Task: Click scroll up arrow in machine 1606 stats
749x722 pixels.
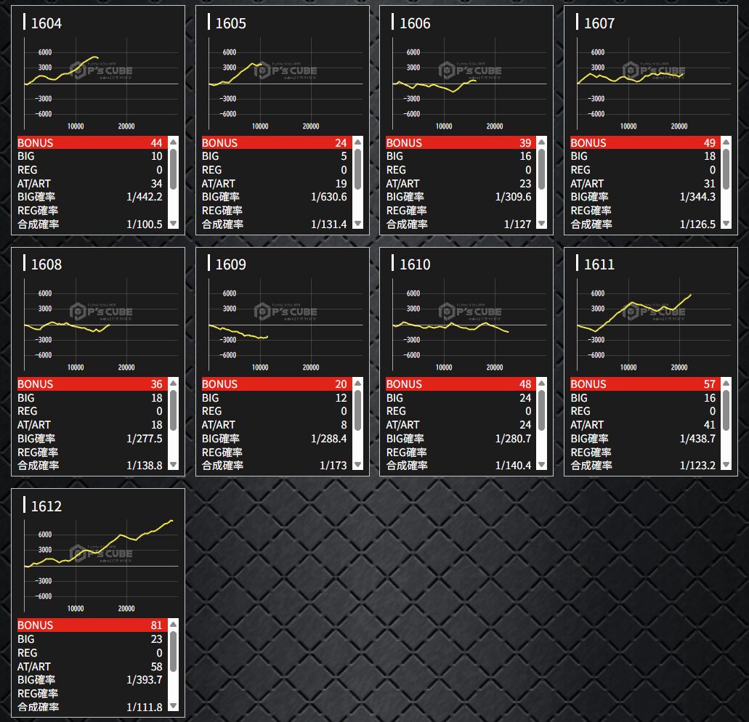Action: (542, 142)
